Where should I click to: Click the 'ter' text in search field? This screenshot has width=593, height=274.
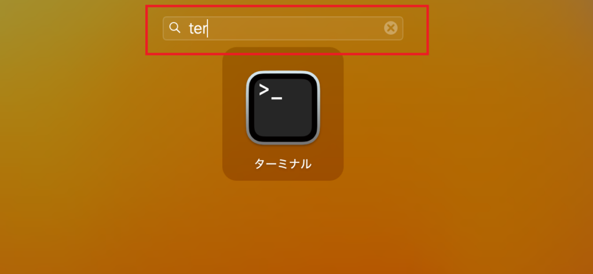(x=197, y=28)
